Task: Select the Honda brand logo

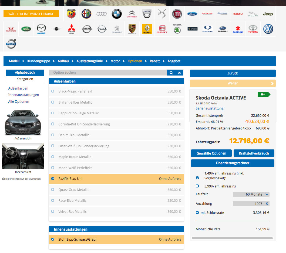Action: click(x=207, y=13)
